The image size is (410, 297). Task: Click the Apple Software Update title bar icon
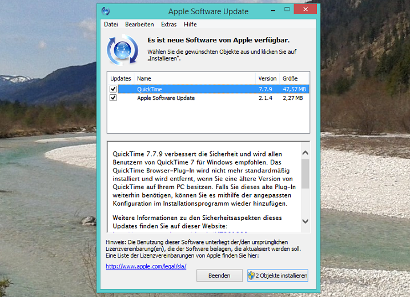(106, 11)
